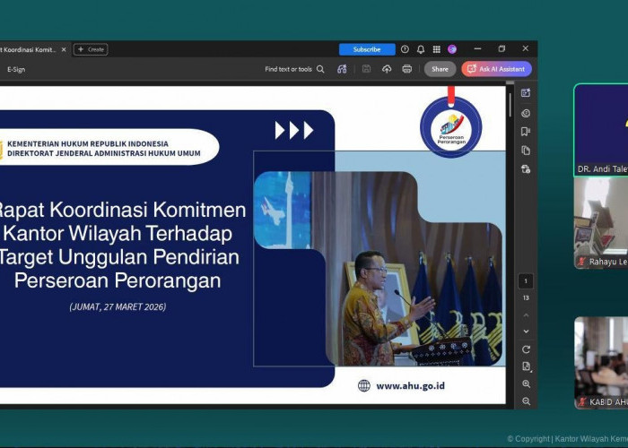This screenshot has width=628, height=448.
Task: Open the user profile avatar
Action: [452, 49]
